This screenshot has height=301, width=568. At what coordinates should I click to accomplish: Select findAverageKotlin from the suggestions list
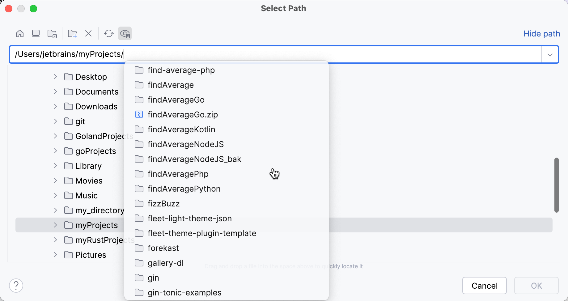[181, 129]
